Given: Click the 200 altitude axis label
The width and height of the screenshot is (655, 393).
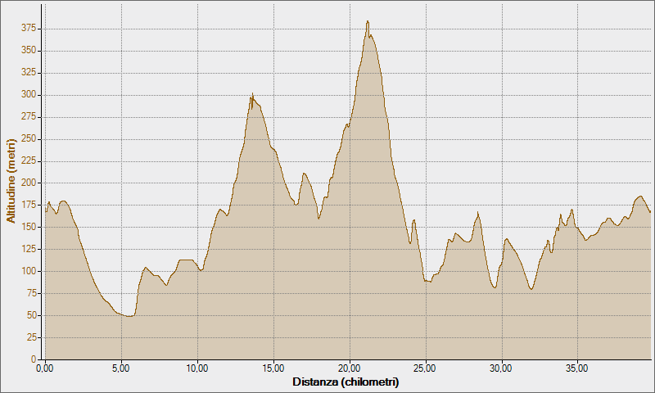Looking at the screenshot, I should (29, 183).
